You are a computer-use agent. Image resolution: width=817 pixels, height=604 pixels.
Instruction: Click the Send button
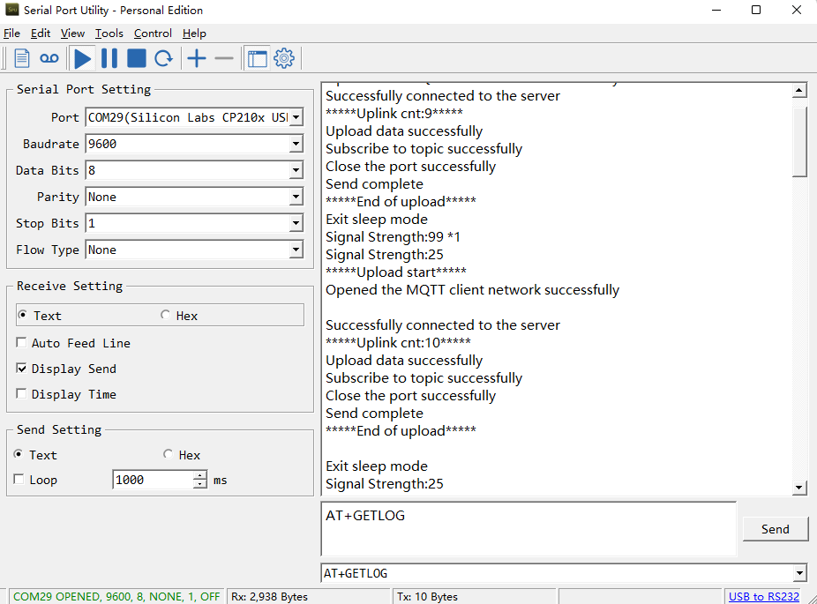(775, 529)
